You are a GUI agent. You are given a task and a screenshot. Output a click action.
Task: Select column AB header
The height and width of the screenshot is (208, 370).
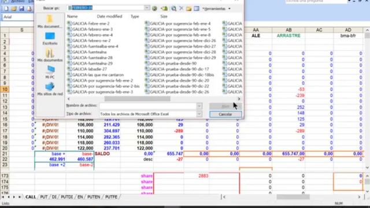(288, 30)
